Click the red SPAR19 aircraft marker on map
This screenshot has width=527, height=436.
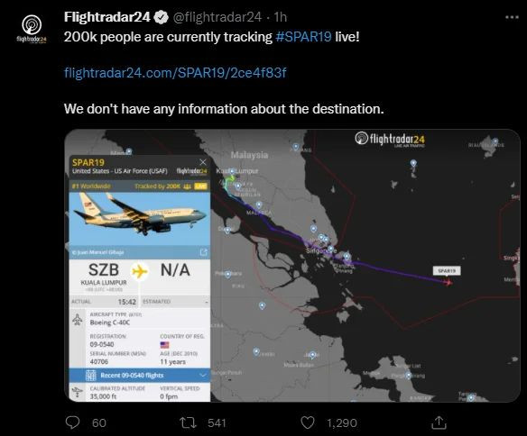coord(448,282)
